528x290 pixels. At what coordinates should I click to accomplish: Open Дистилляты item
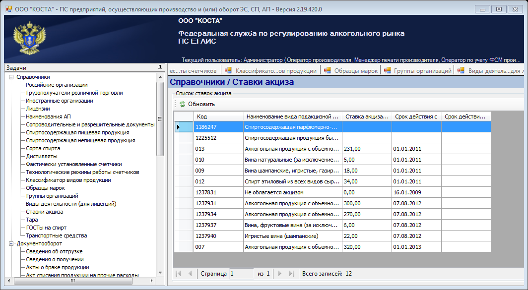coord(41,157)
